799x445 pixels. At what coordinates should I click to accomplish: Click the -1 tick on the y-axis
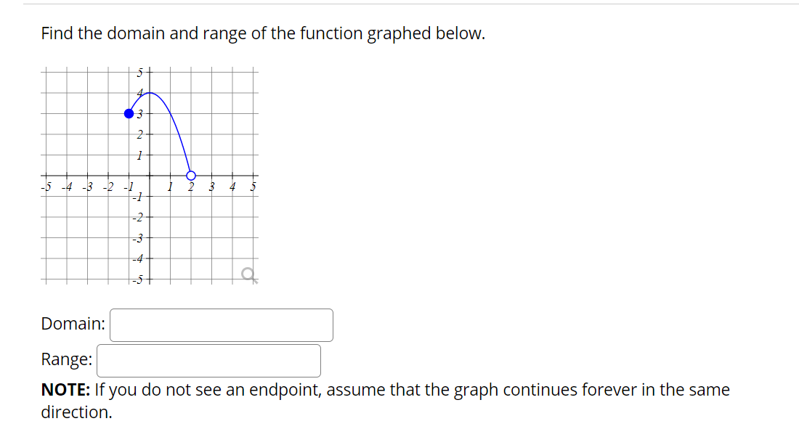point(149,195)
